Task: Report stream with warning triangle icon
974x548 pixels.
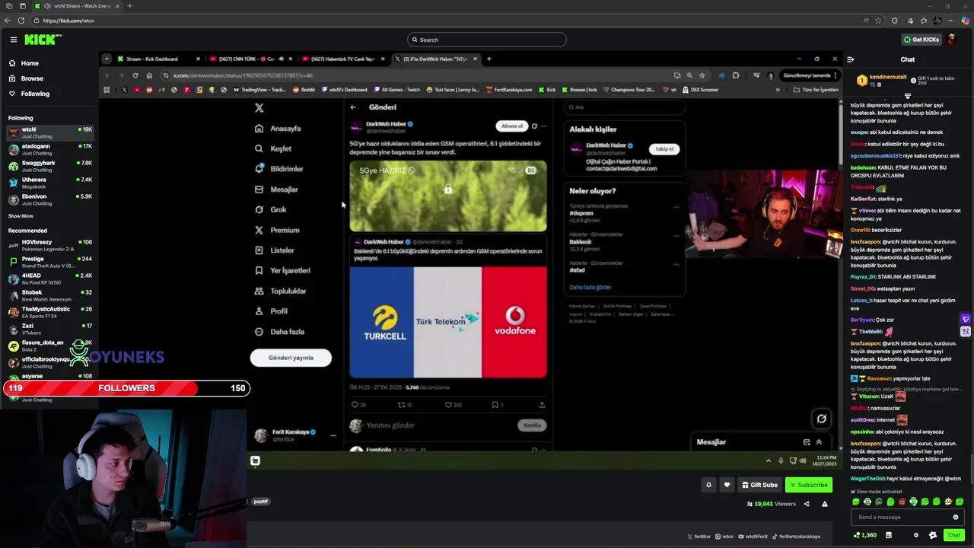Action: (x=824, y=504)
